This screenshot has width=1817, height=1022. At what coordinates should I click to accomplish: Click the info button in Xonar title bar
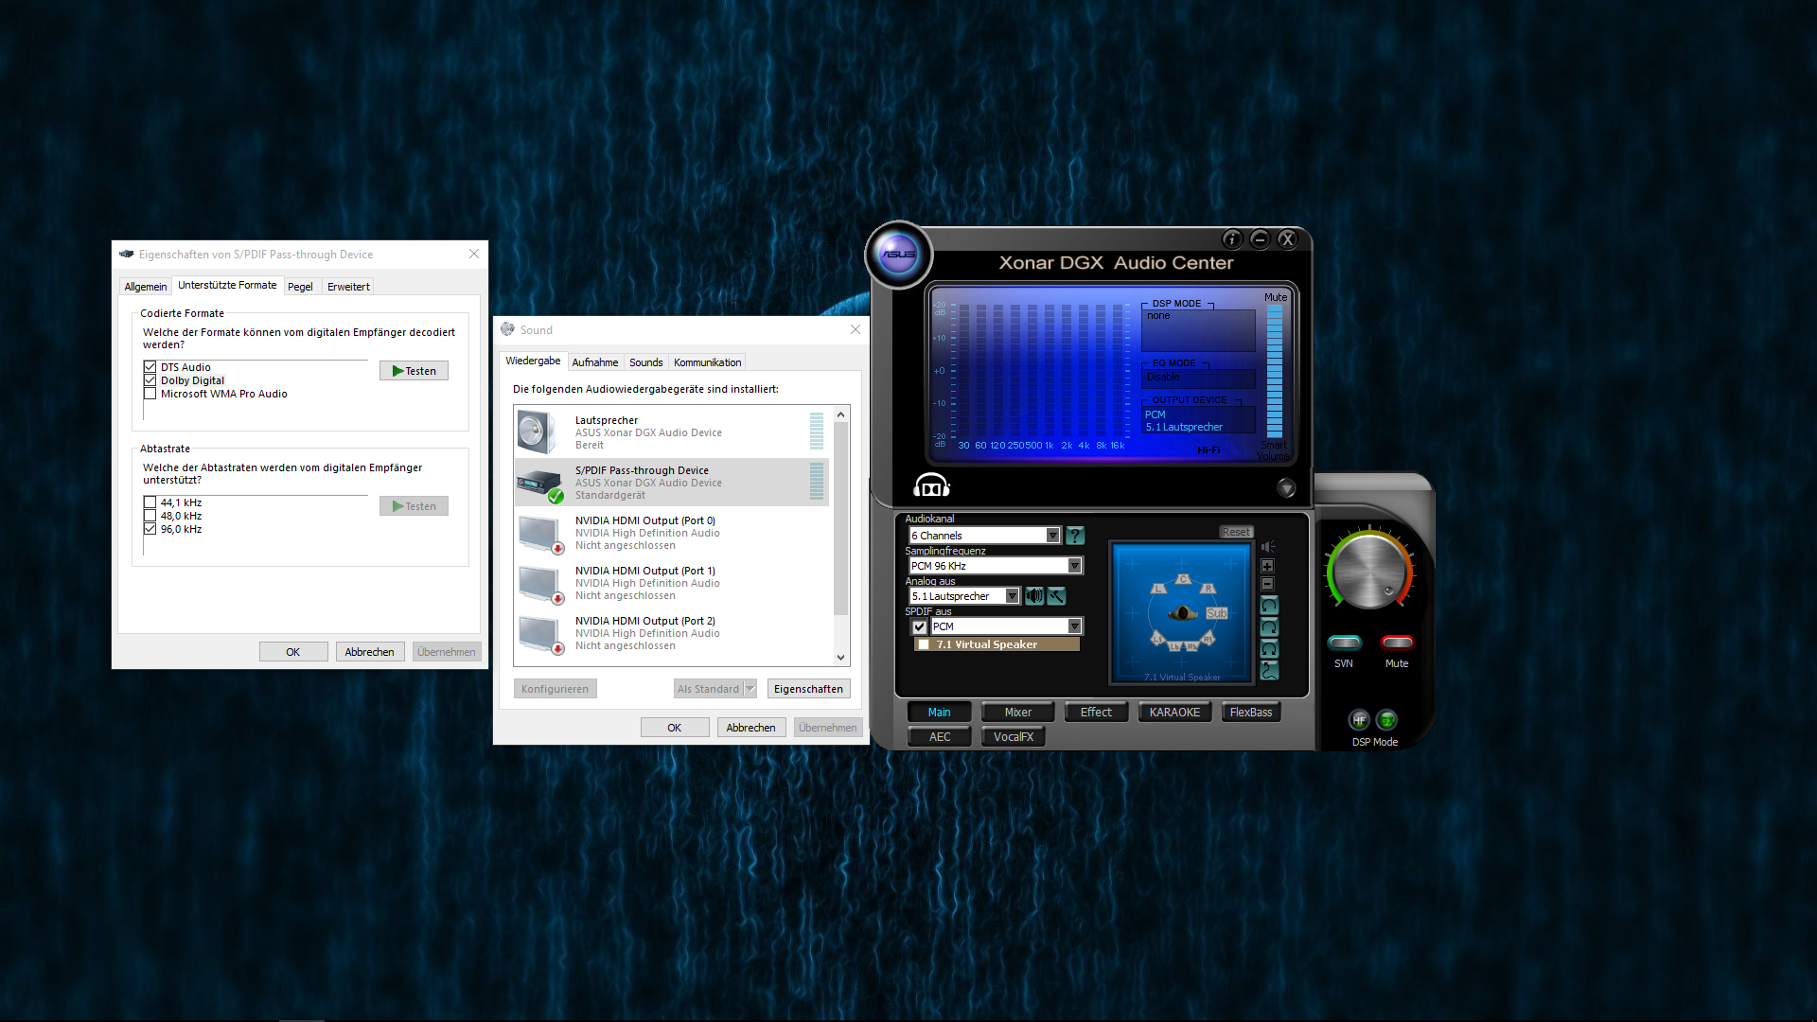tap(1232, 239)
